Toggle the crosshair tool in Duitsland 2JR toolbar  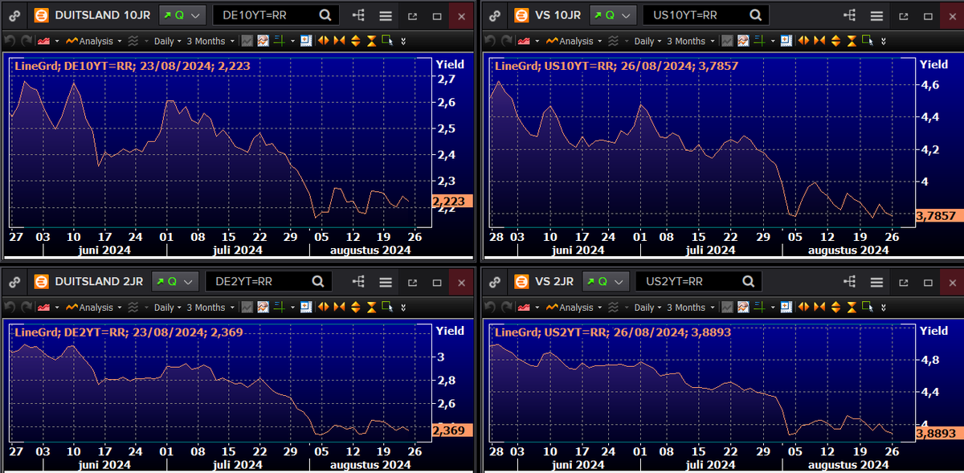(279, 308)
